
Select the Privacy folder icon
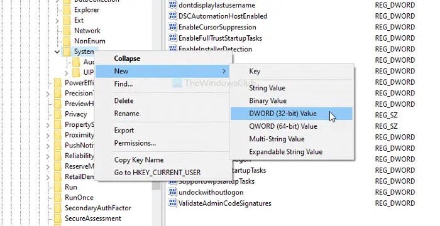[x=58, y=114]
